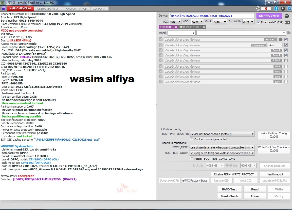Click the file icon on GP3 row
This screenshot has height=210, width=293.
coord(161,77)
